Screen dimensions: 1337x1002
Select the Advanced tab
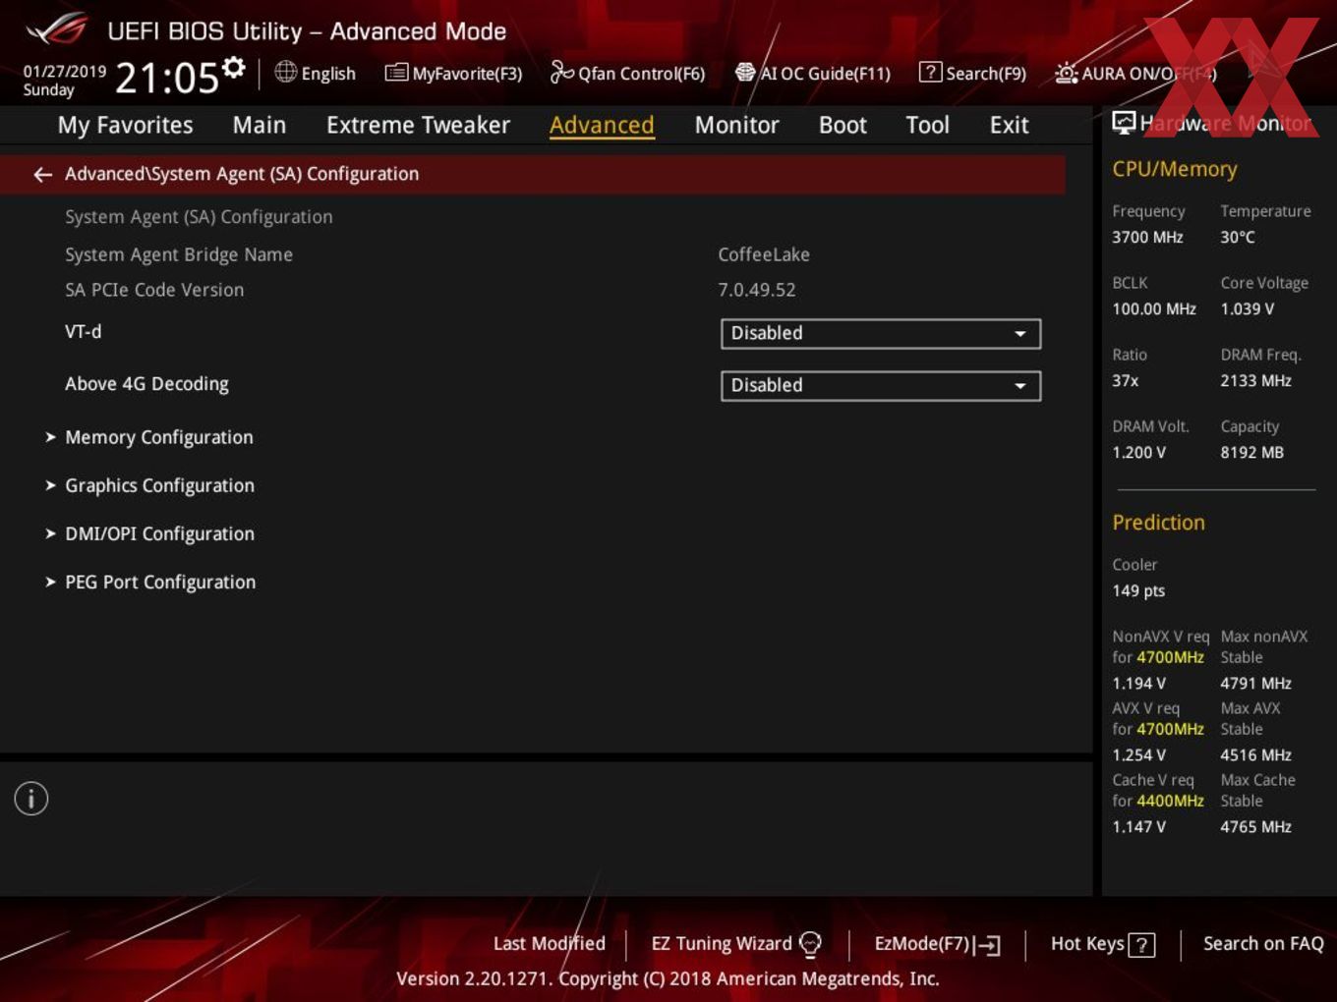click(x=602, y=125)
